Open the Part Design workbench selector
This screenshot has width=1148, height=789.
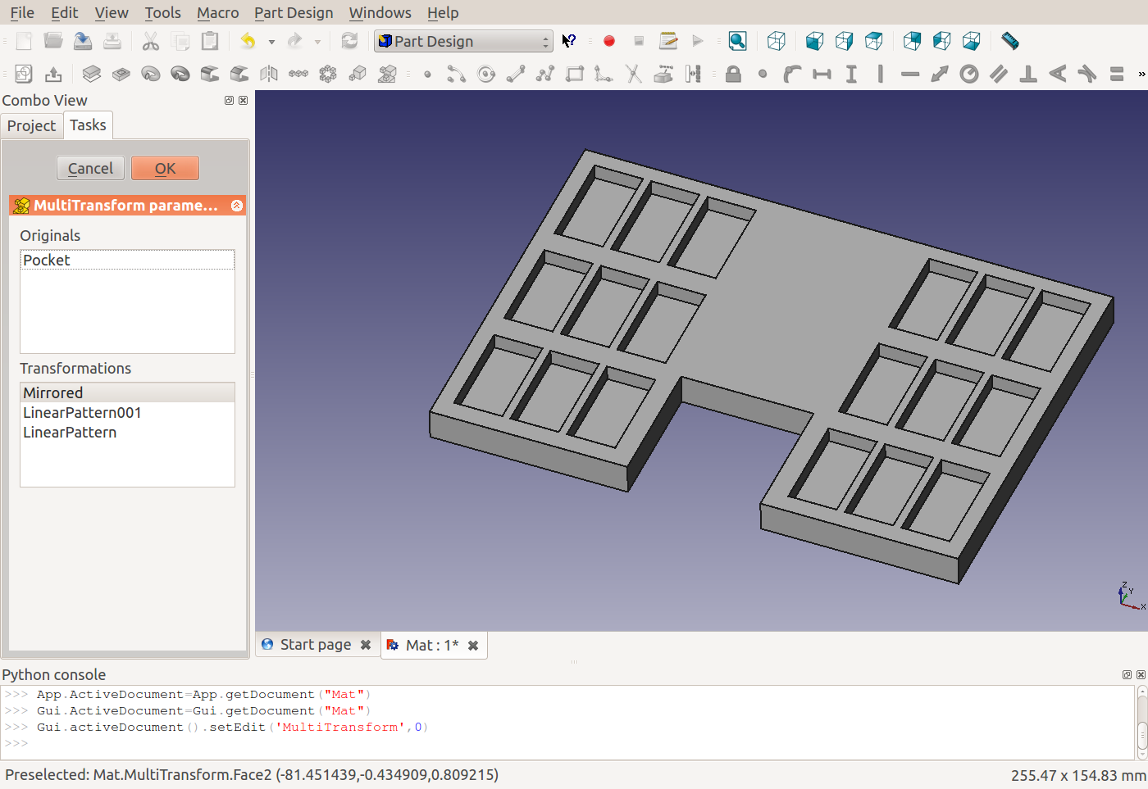pyautogui.click(x=463, y=41)
